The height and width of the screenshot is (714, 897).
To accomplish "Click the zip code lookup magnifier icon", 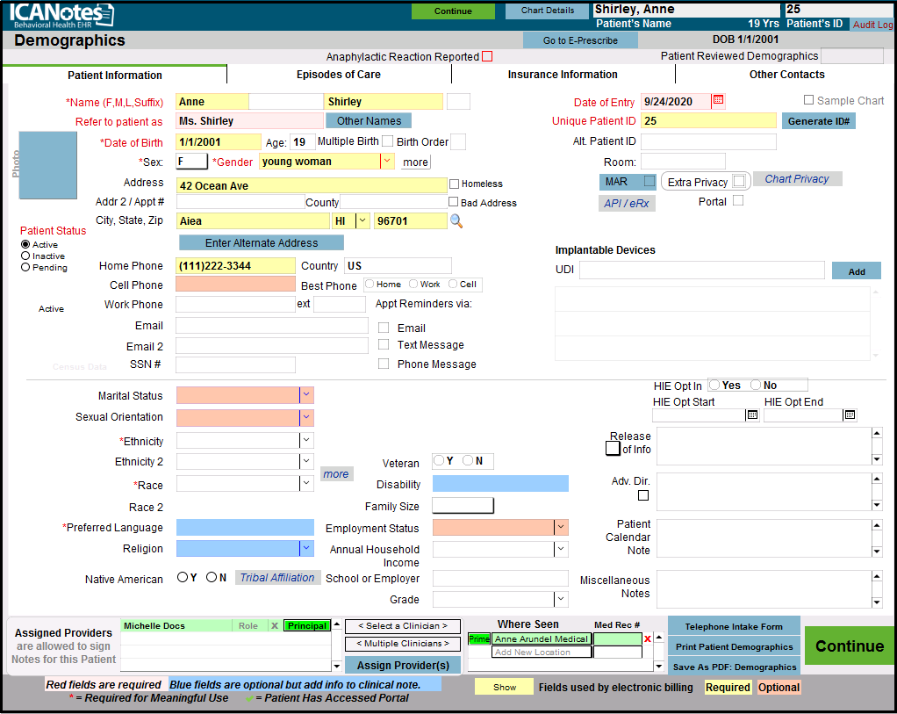I will tap(456, 221).
